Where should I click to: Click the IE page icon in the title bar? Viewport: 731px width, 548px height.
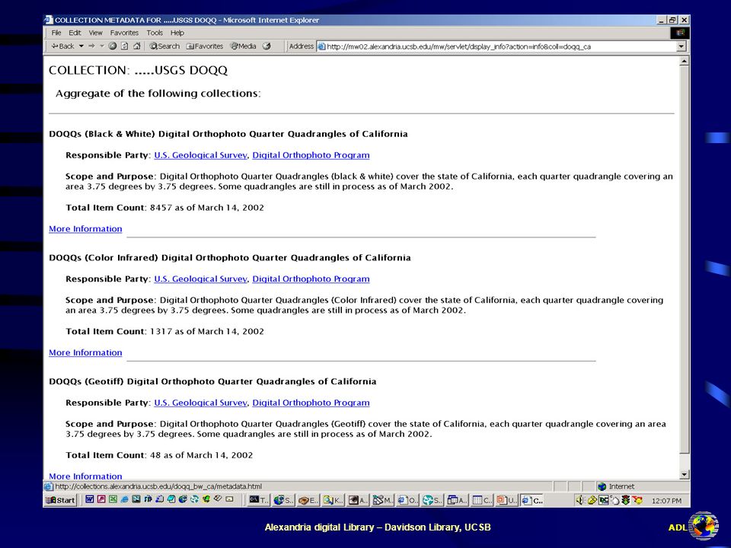[x=49, y=20]
